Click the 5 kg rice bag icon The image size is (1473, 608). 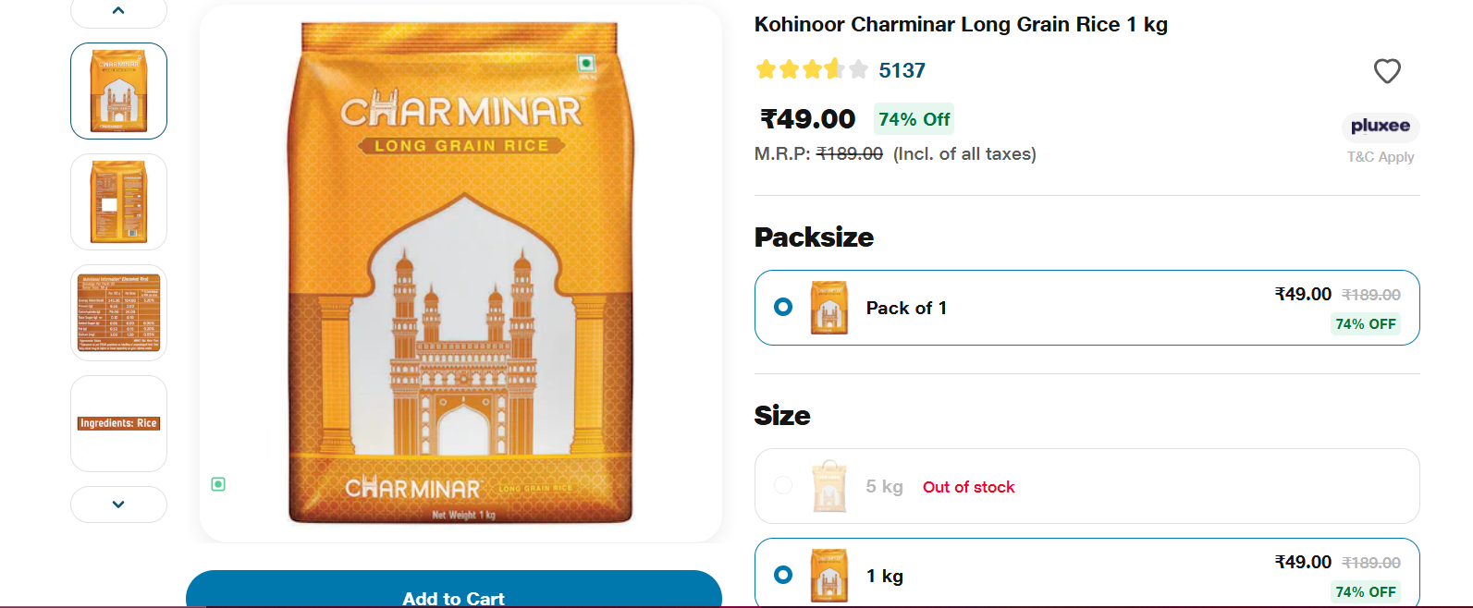tap(829, 487)
